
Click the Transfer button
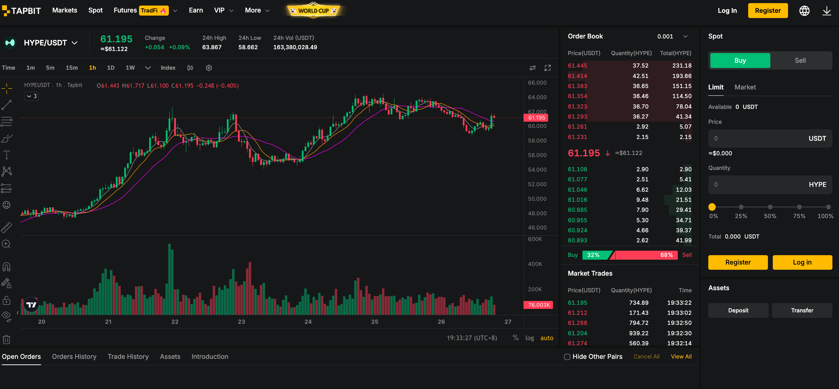coord(802,311)
